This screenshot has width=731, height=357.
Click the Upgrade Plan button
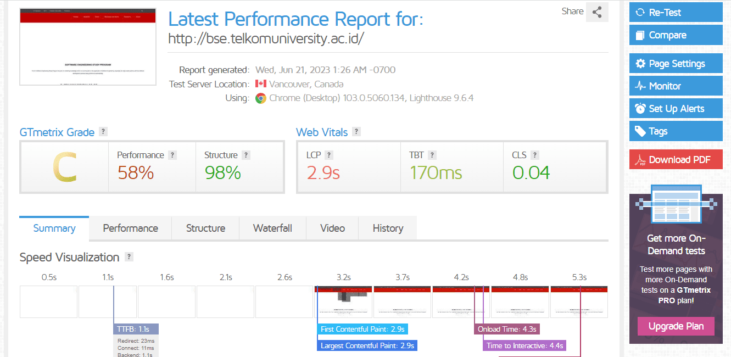[x=676, y=326]
